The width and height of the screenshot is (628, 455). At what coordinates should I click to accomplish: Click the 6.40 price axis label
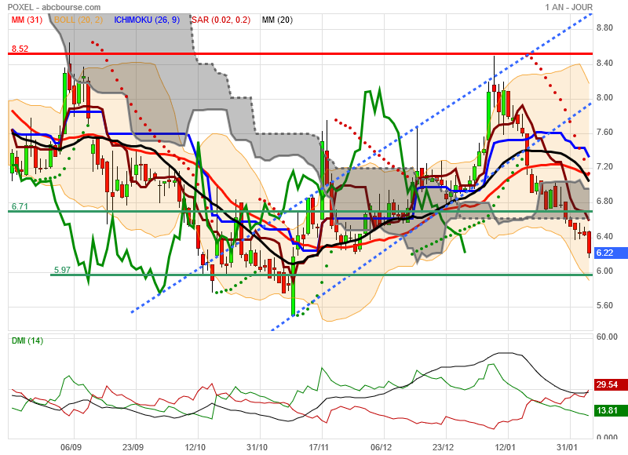[x=604, y=236]
